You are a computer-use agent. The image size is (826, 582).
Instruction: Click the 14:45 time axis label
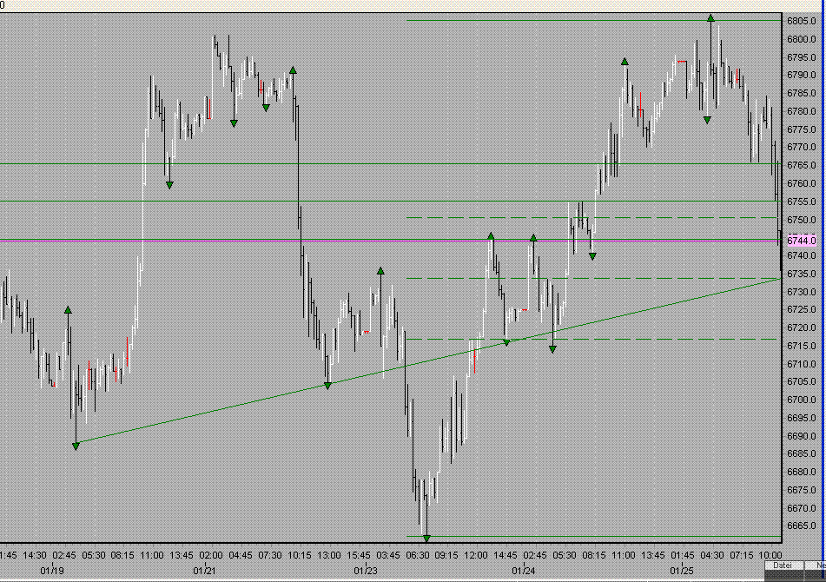point(506,555)
